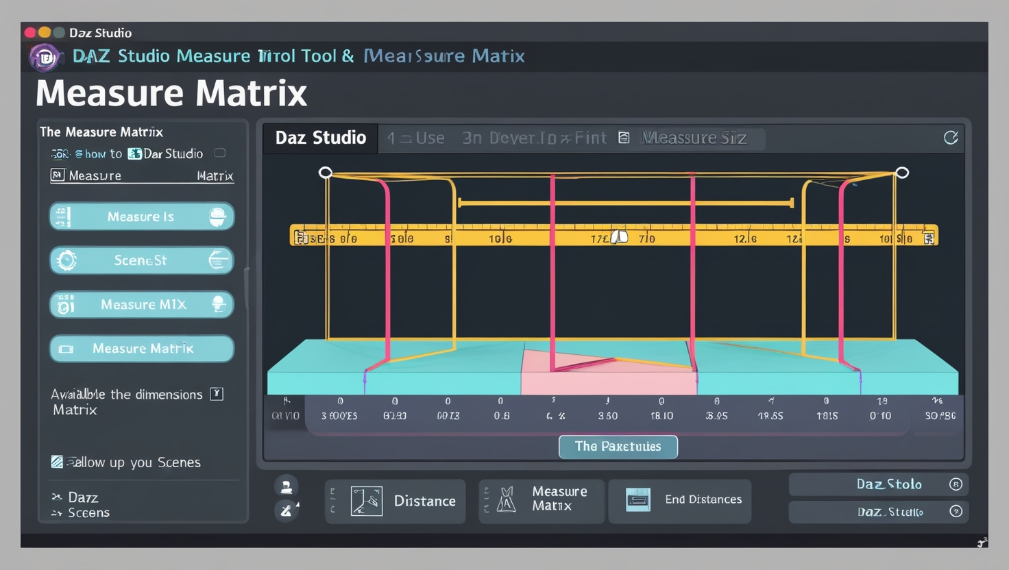
Task: Click the short yellow measurement bar
Action: point(625,203)
